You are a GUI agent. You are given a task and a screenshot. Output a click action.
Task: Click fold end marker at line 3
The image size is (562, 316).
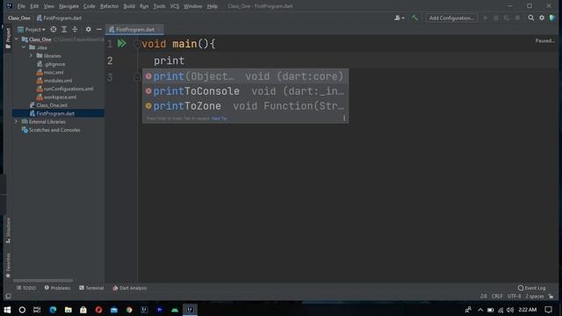click(137, 77)
